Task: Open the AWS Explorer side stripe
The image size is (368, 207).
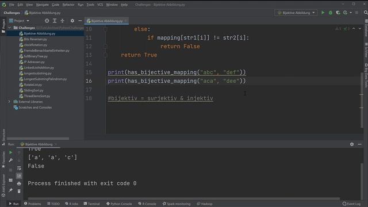Action: pyautogui.click(x=3, y=185)
